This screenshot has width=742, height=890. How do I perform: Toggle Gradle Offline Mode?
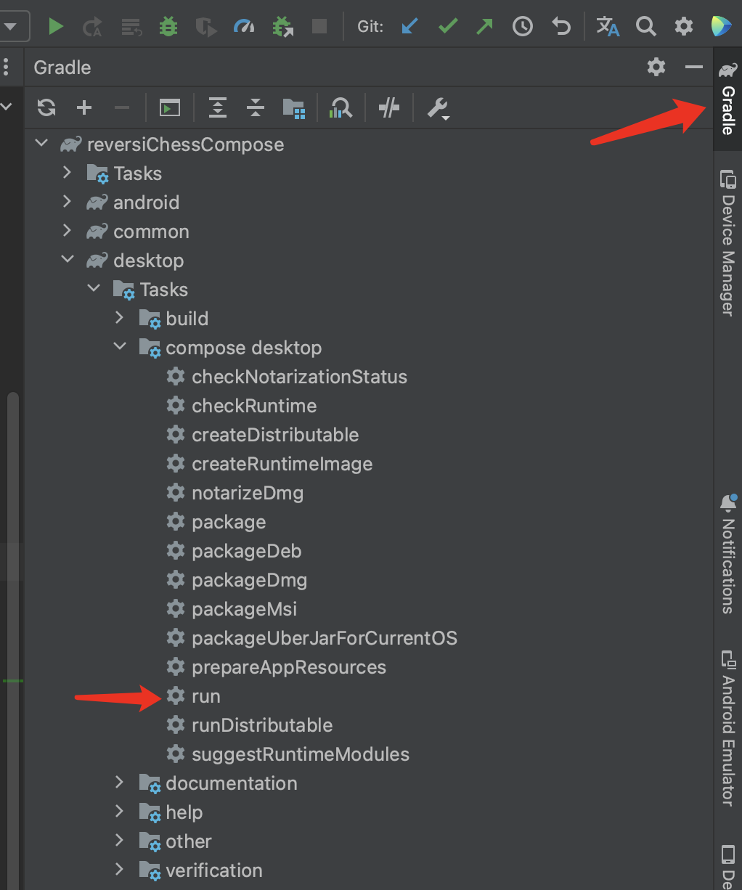coord(389,108)
